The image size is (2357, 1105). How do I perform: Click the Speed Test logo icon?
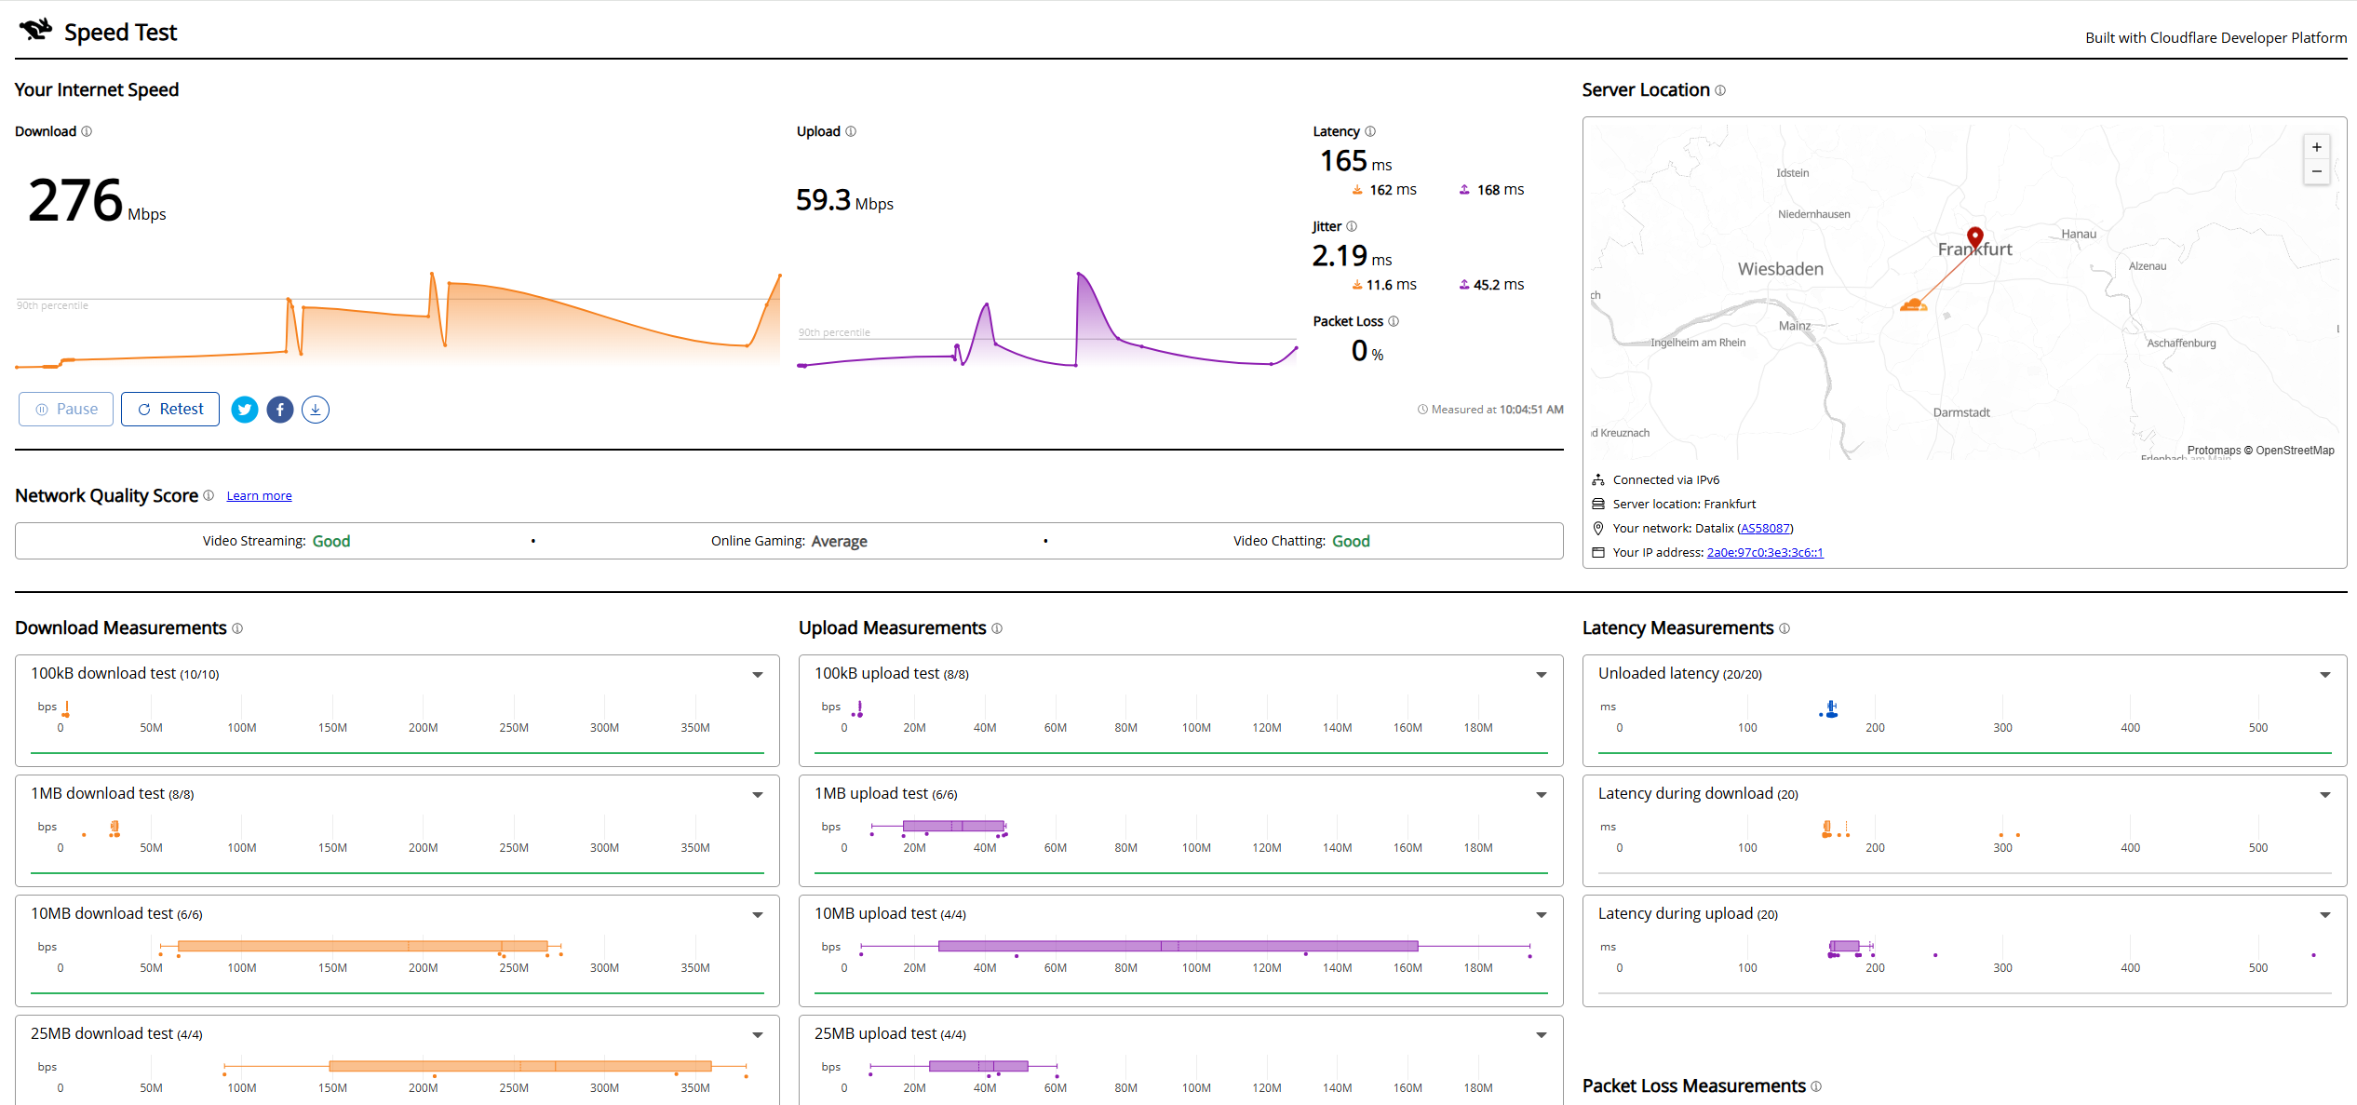click(x=36, y=31)
